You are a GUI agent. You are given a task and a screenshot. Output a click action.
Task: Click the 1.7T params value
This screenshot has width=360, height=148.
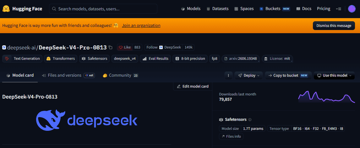click(x=253, y=129)
